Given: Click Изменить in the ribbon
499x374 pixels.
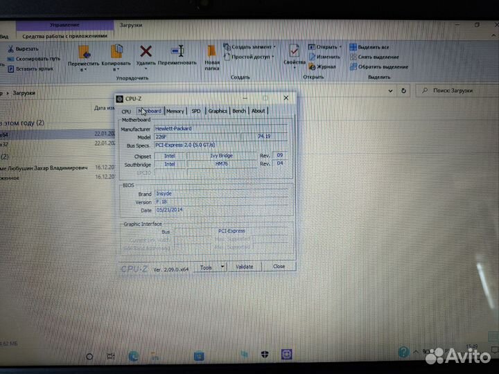Looking at the screenshot, I should tap(324, 57).
